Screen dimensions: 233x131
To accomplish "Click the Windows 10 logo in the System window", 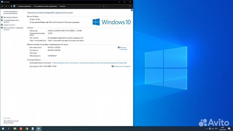I will coord(111,22).
